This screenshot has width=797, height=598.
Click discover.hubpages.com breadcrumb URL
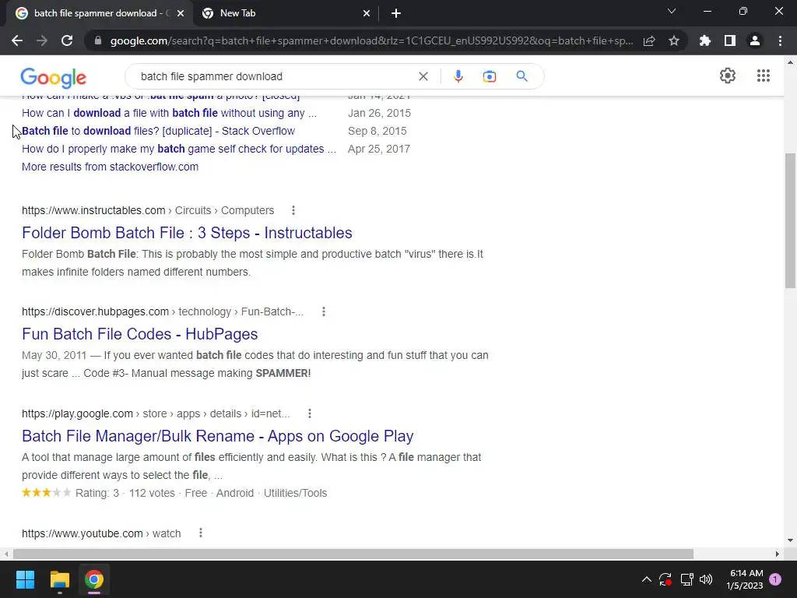pos(163,311)
